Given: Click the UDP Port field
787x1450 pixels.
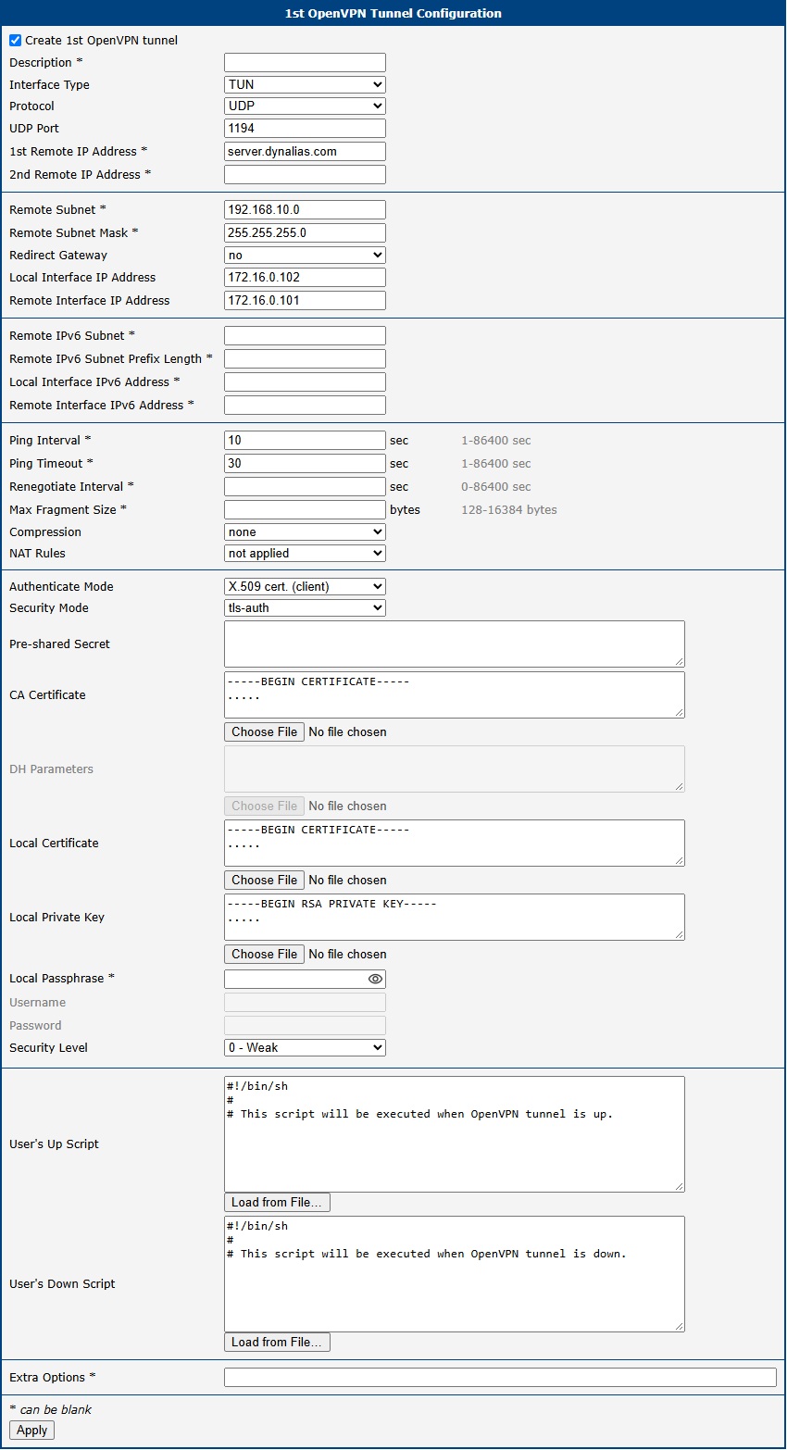Looking at the screenshot, I should [305, 128].
